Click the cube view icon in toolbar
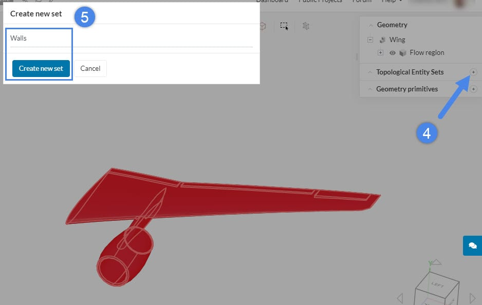This screenshot has width=482, height=305. tap(263, 26)
